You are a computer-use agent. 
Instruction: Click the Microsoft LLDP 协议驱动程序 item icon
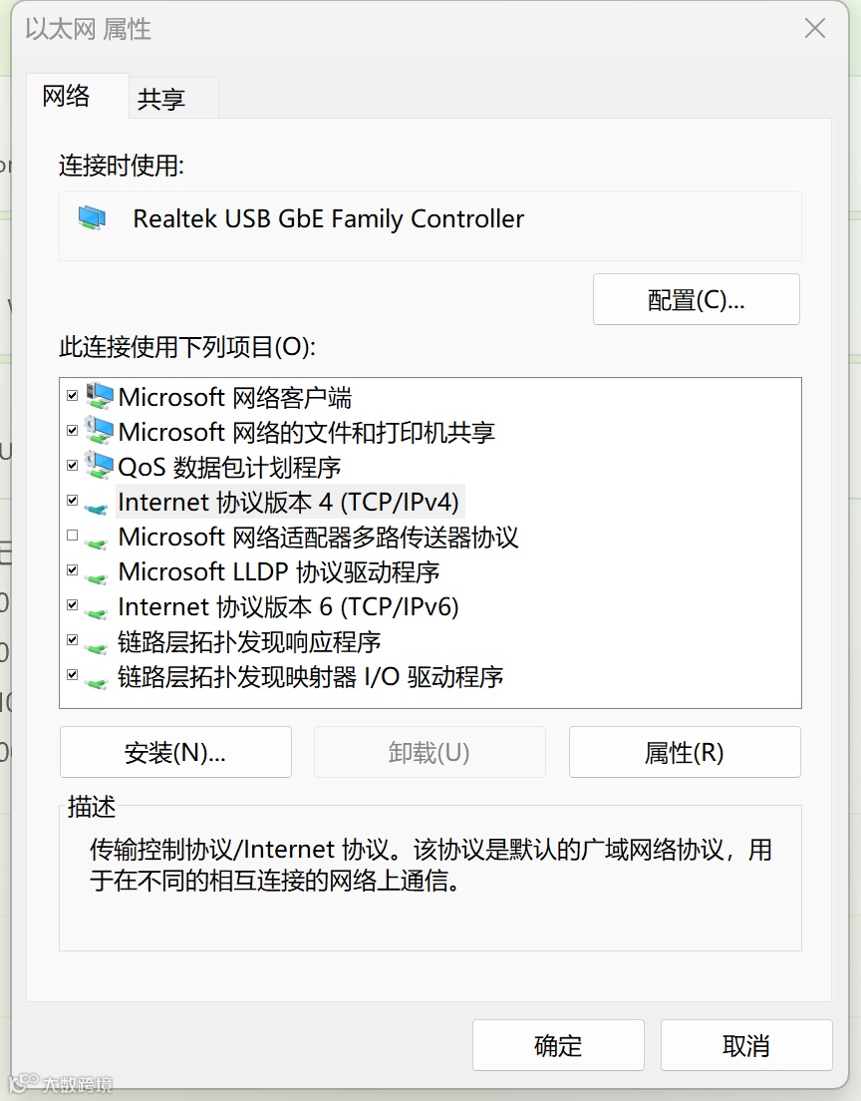pyautogui.click(x=96, y=577)
